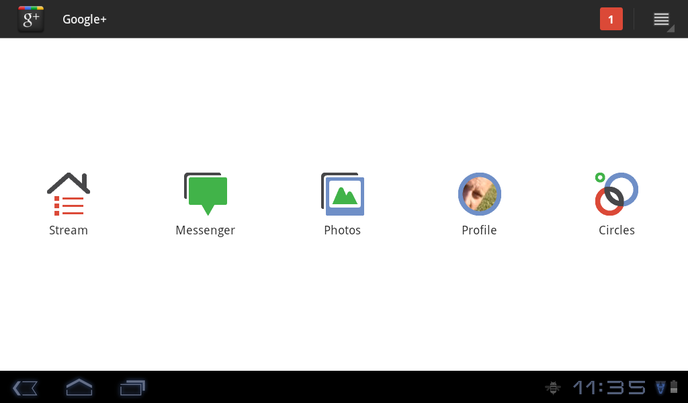This screenshot has width=688, height=403.
Task: Click the battery status icon
Action: click(x=674, y=387)
